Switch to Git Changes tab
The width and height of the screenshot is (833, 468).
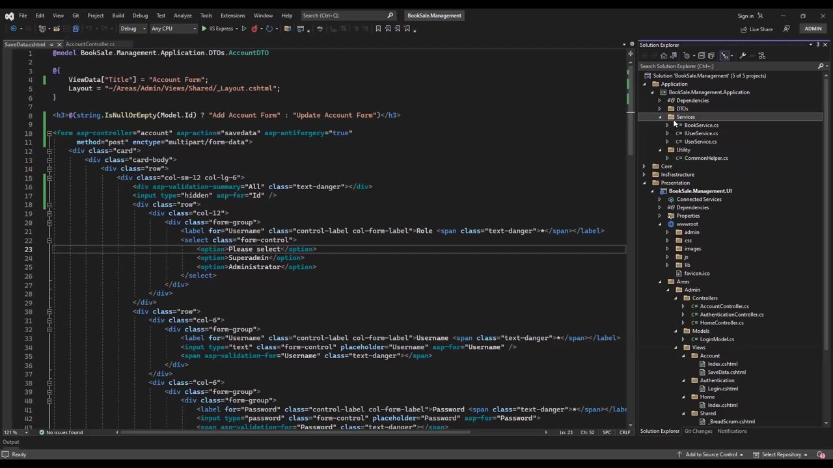coord(698,431)
